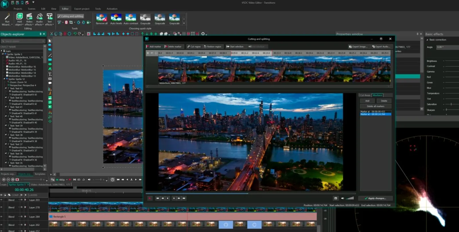Switch to Cut Areas tab

(x=365, y=95)
